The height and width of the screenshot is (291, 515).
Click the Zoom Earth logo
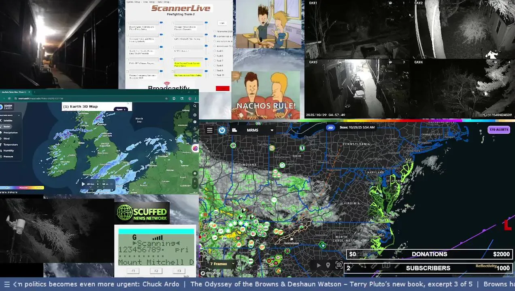tap(7, 107)
